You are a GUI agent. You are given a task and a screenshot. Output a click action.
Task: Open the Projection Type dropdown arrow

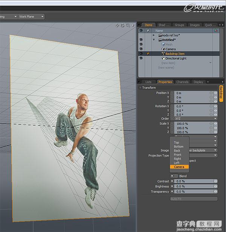point(215,155)
